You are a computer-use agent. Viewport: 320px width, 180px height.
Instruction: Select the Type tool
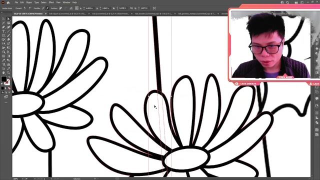[3, 31]
